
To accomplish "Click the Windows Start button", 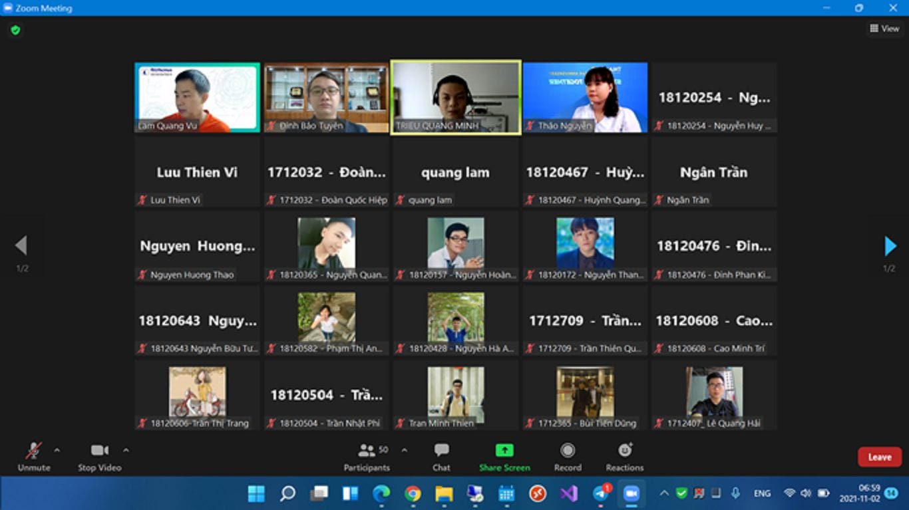I will point(256,493).
